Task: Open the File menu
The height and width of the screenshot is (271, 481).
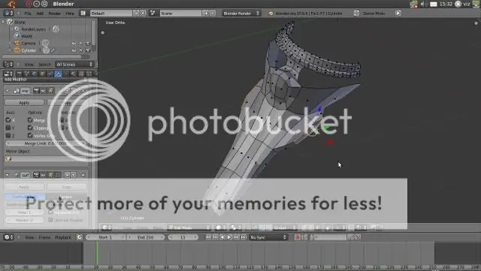Action: click(28, 14)
